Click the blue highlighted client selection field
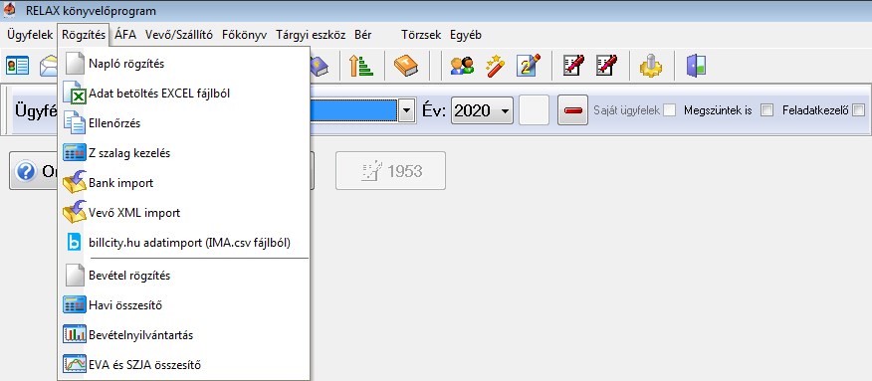This screenshot has width=872, height=381. (x=354, y=110)
